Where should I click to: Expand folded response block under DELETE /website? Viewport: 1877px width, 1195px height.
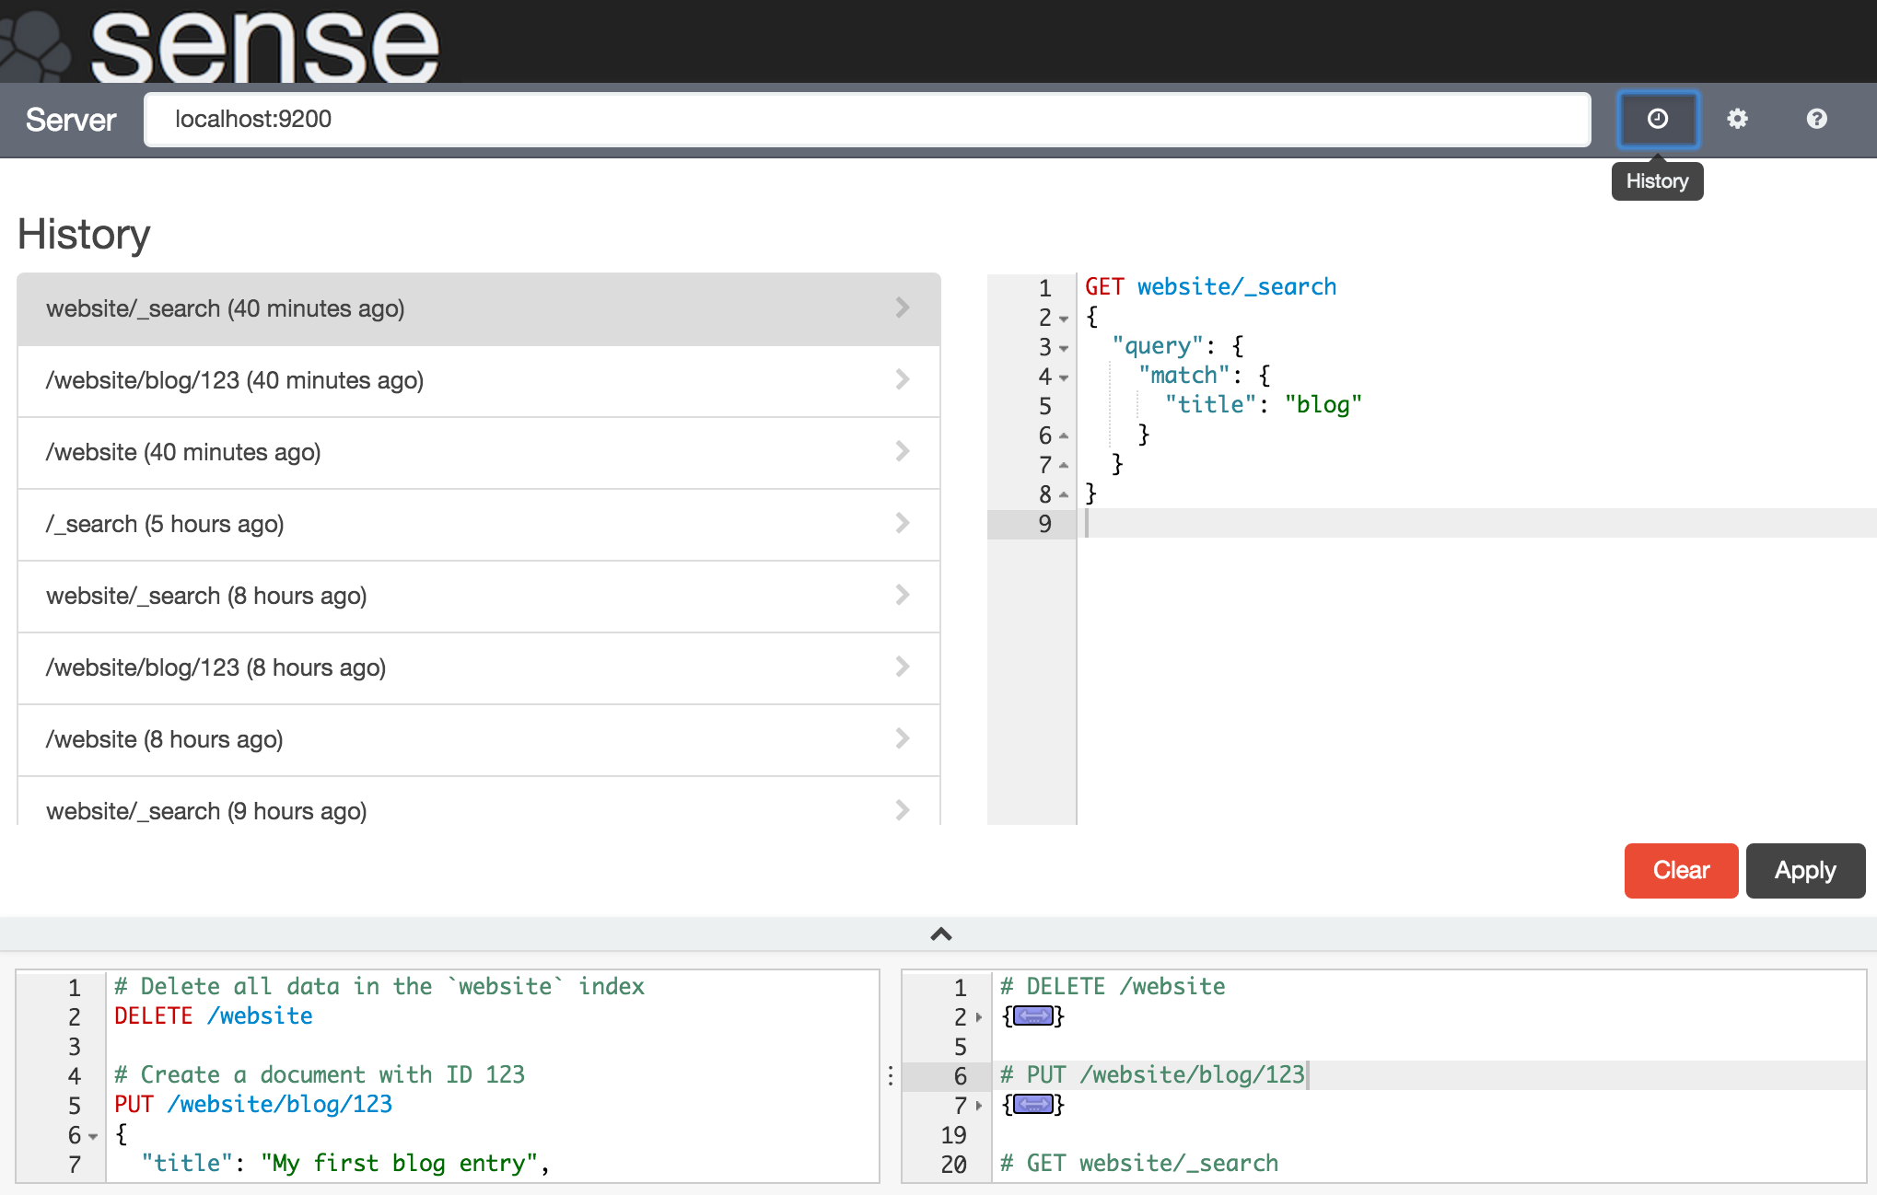point(1032,1016)
